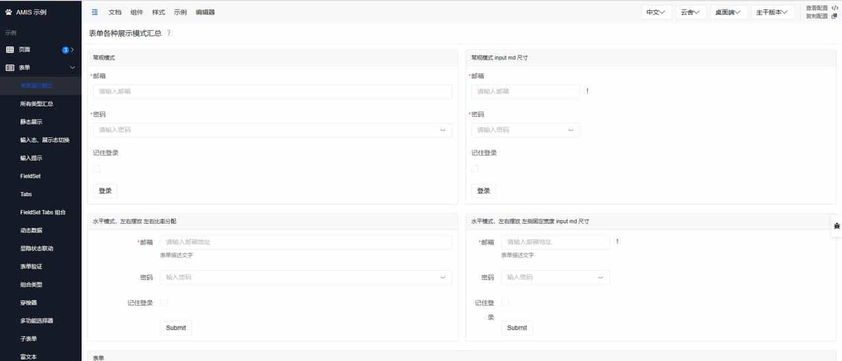Click the 查看配置 link
Image resolution: width=842 pixels, height=361 pixels.
[x=817, y=8]
